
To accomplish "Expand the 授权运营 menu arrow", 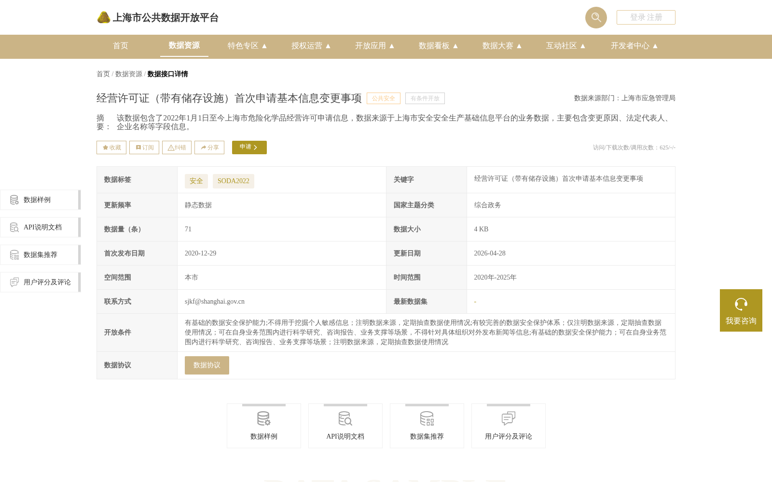I will pyautogui.click(x=328, y=46).
